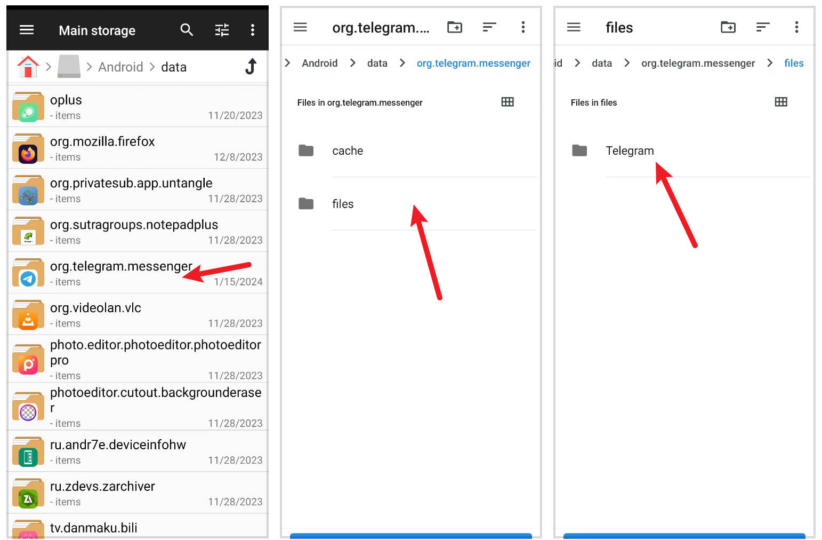This screenshot has width=822, height=540.
Task: Open the hamburger menu in the files panel
Action: (x=574, y=27)
